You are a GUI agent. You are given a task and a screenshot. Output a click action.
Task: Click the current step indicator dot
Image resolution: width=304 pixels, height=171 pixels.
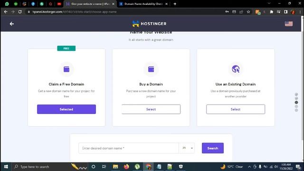[296, 103]
